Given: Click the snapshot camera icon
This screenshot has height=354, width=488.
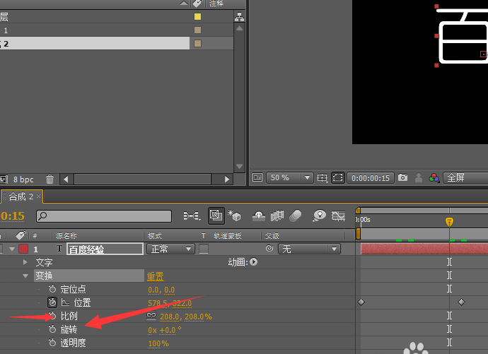Looking at the screenshot, I should pyautogui.click(x=402, y=178).
